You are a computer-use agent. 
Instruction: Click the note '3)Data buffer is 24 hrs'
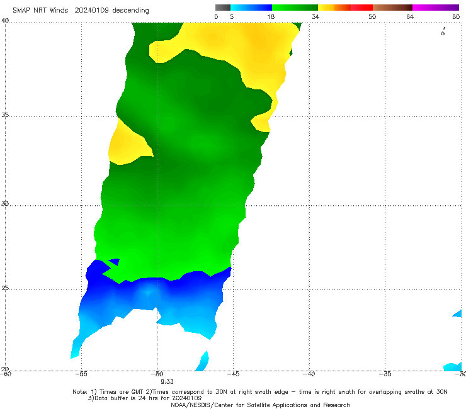click(x=145, y=398)
